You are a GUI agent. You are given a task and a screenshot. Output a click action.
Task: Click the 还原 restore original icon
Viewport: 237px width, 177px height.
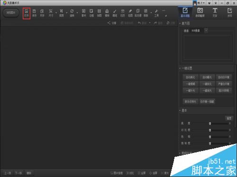tap(171, 23)
